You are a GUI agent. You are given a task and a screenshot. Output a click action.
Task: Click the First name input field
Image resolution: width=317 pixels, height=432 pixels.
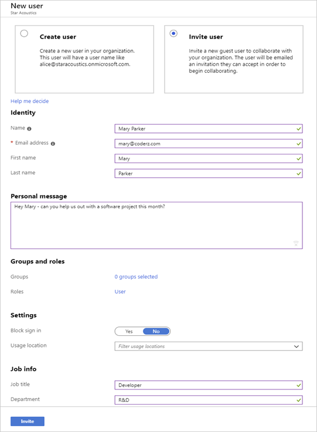[209, 159]
